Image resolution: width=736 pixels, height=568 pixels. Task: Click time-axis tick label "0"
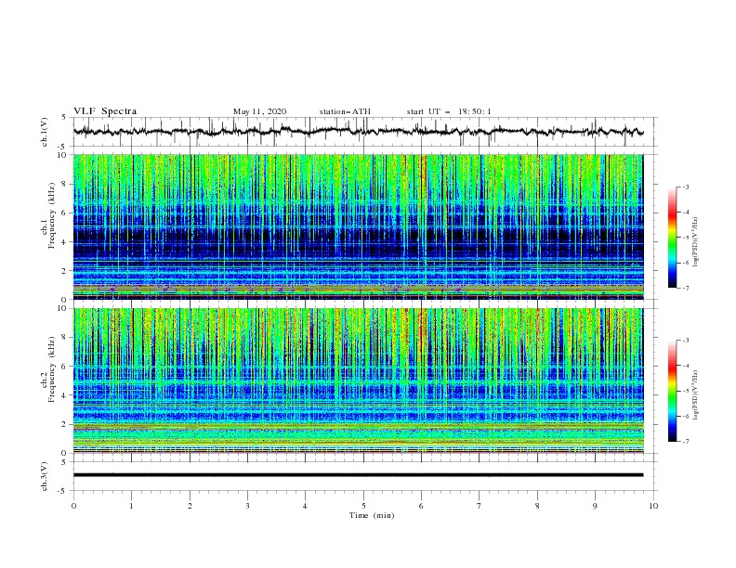click(x=73, y=506)
